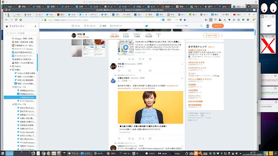Click the taskbar date and time clock
Screen dimensions: 278x156
pyautogui.click(x=252, y=153)
